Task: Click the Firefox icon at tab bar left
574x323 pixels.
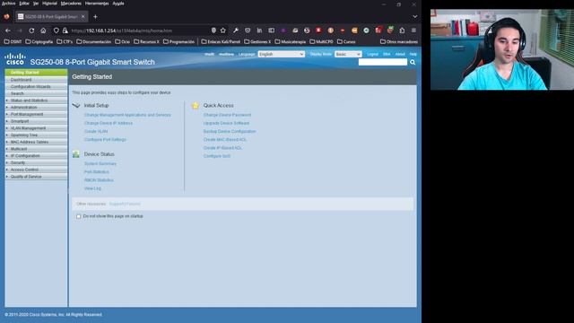Action: pos(6,16)
